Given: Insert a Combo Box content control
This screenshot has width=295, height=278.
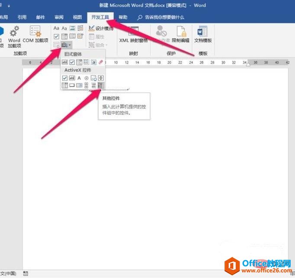Looking at the screenshot, I should (64, 36).
